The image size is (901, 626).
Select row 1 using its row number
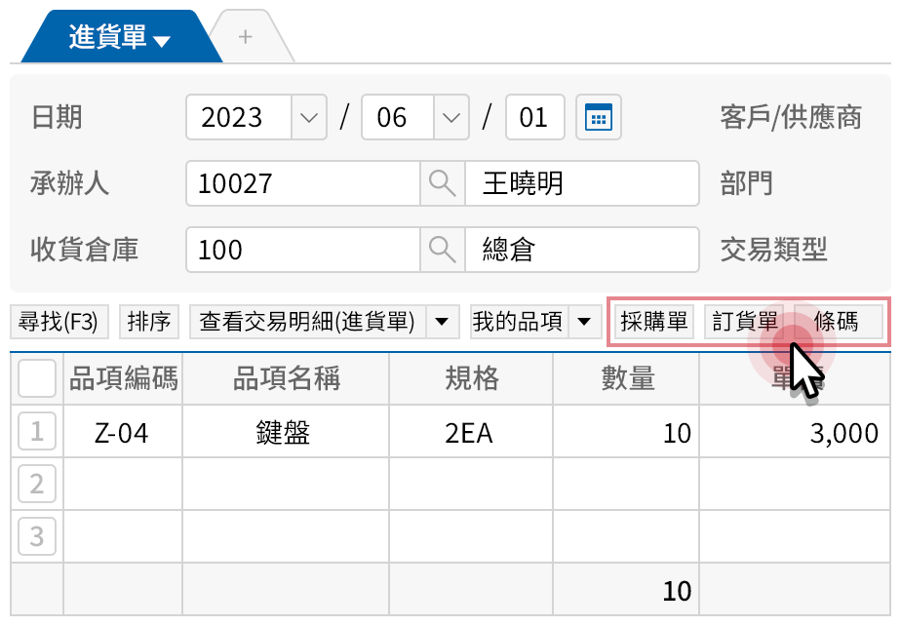click(36, 431)
